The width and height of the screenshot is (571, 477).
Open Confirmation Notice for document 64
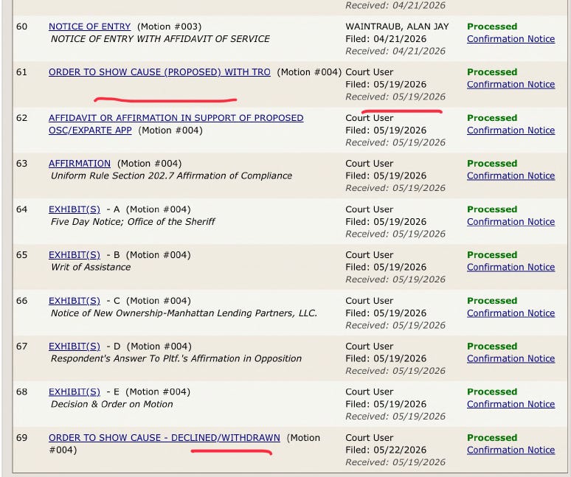click(511, 222)
